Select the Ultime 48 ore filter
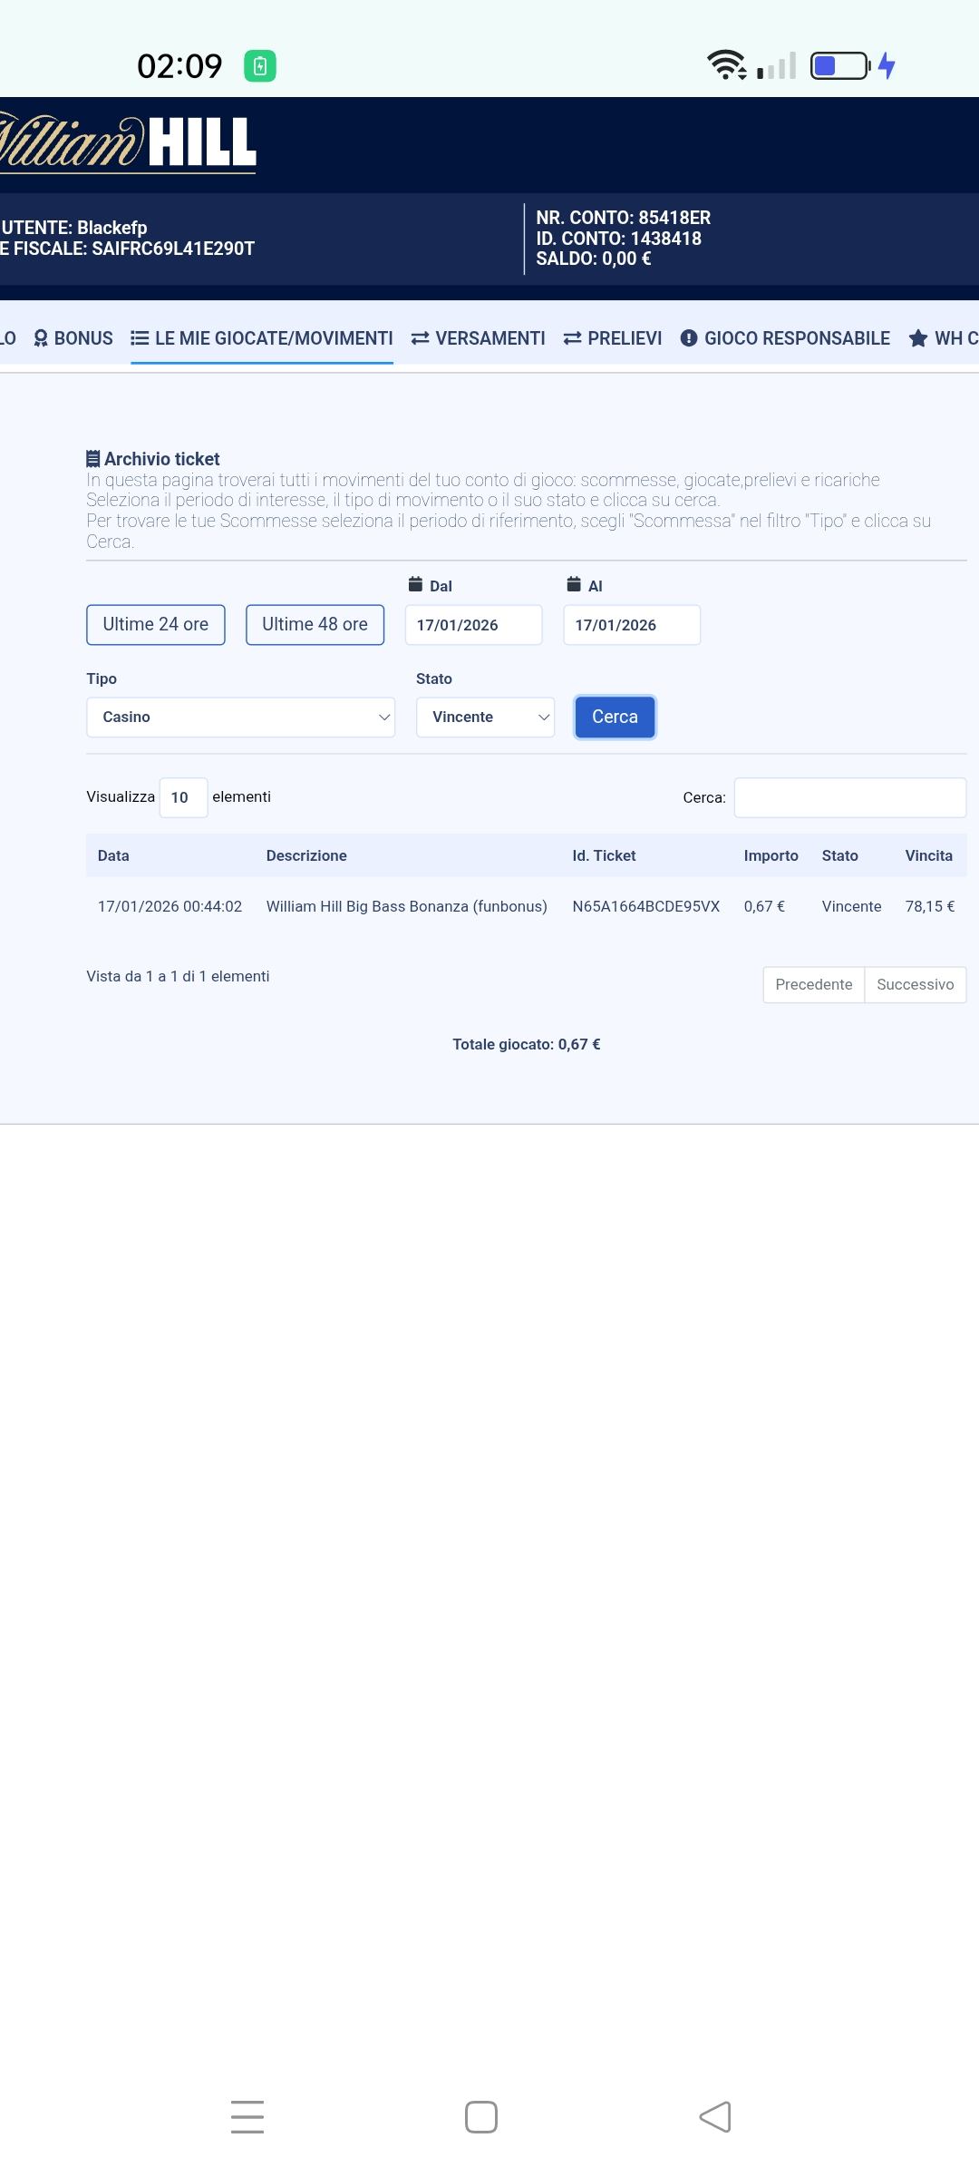The width and height of the screenshot is (979, 2177). [x=315, y=625]
